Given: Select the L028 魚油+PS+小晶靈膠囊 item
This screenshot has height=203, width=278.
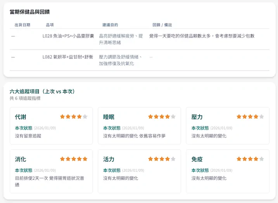Looking at the screenshot, I should point(68,36).
